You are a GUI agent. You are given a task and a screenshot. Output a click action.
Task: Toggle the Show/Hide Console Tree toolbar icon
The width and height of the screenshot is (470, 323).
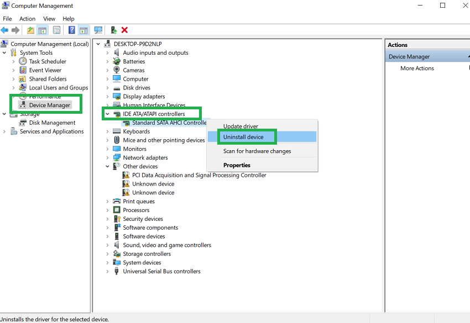[42, 30]
